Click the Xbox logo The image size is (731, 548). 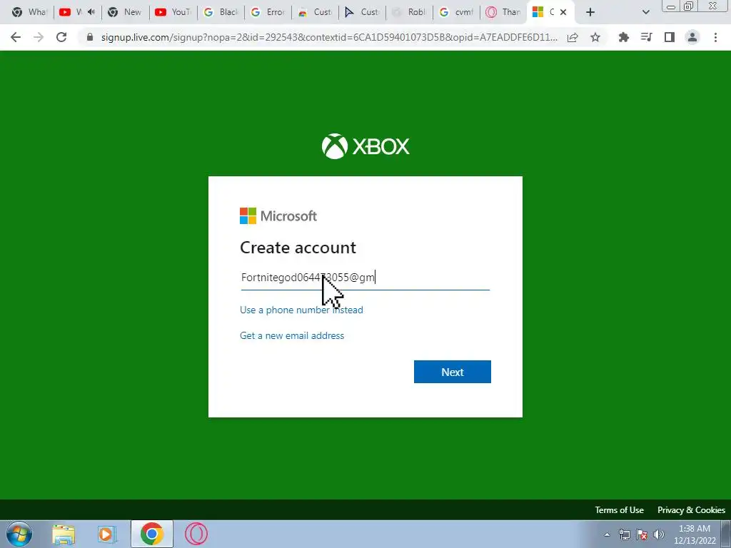click(365, 146)
